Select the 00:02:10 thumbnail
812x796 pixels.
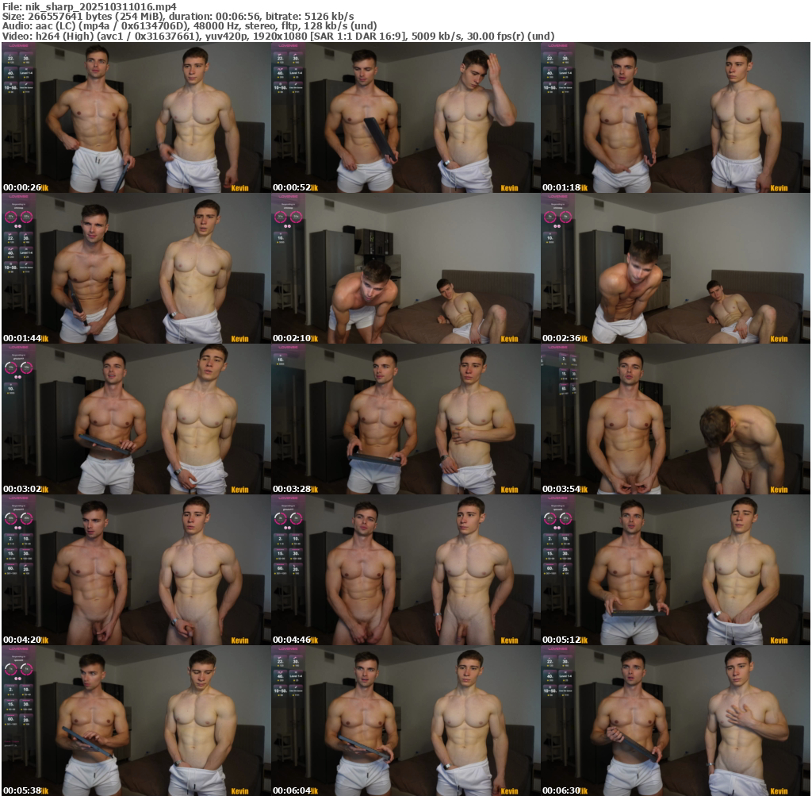point(405,268)
